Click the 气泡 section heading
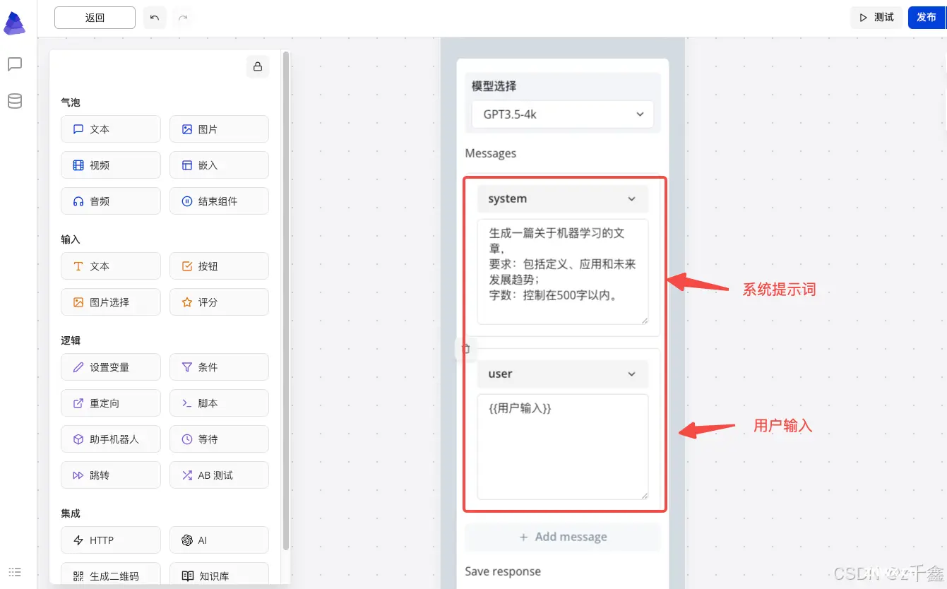 [71, 102]
